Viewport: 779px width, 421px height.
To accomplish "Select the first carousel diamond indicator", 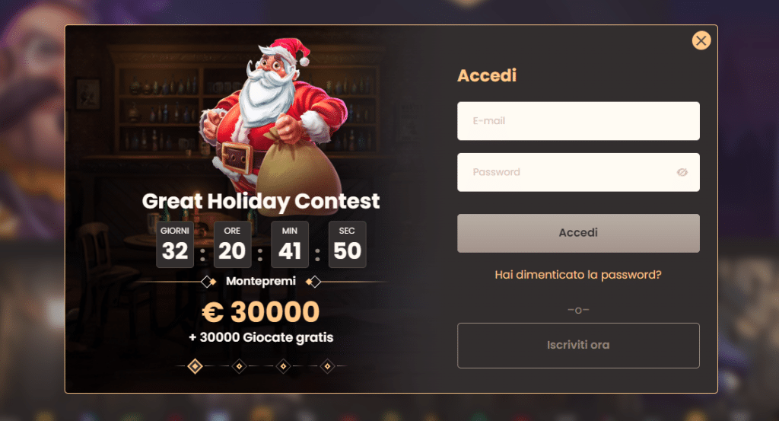I will pyautogui.click(x=195, y=366).
